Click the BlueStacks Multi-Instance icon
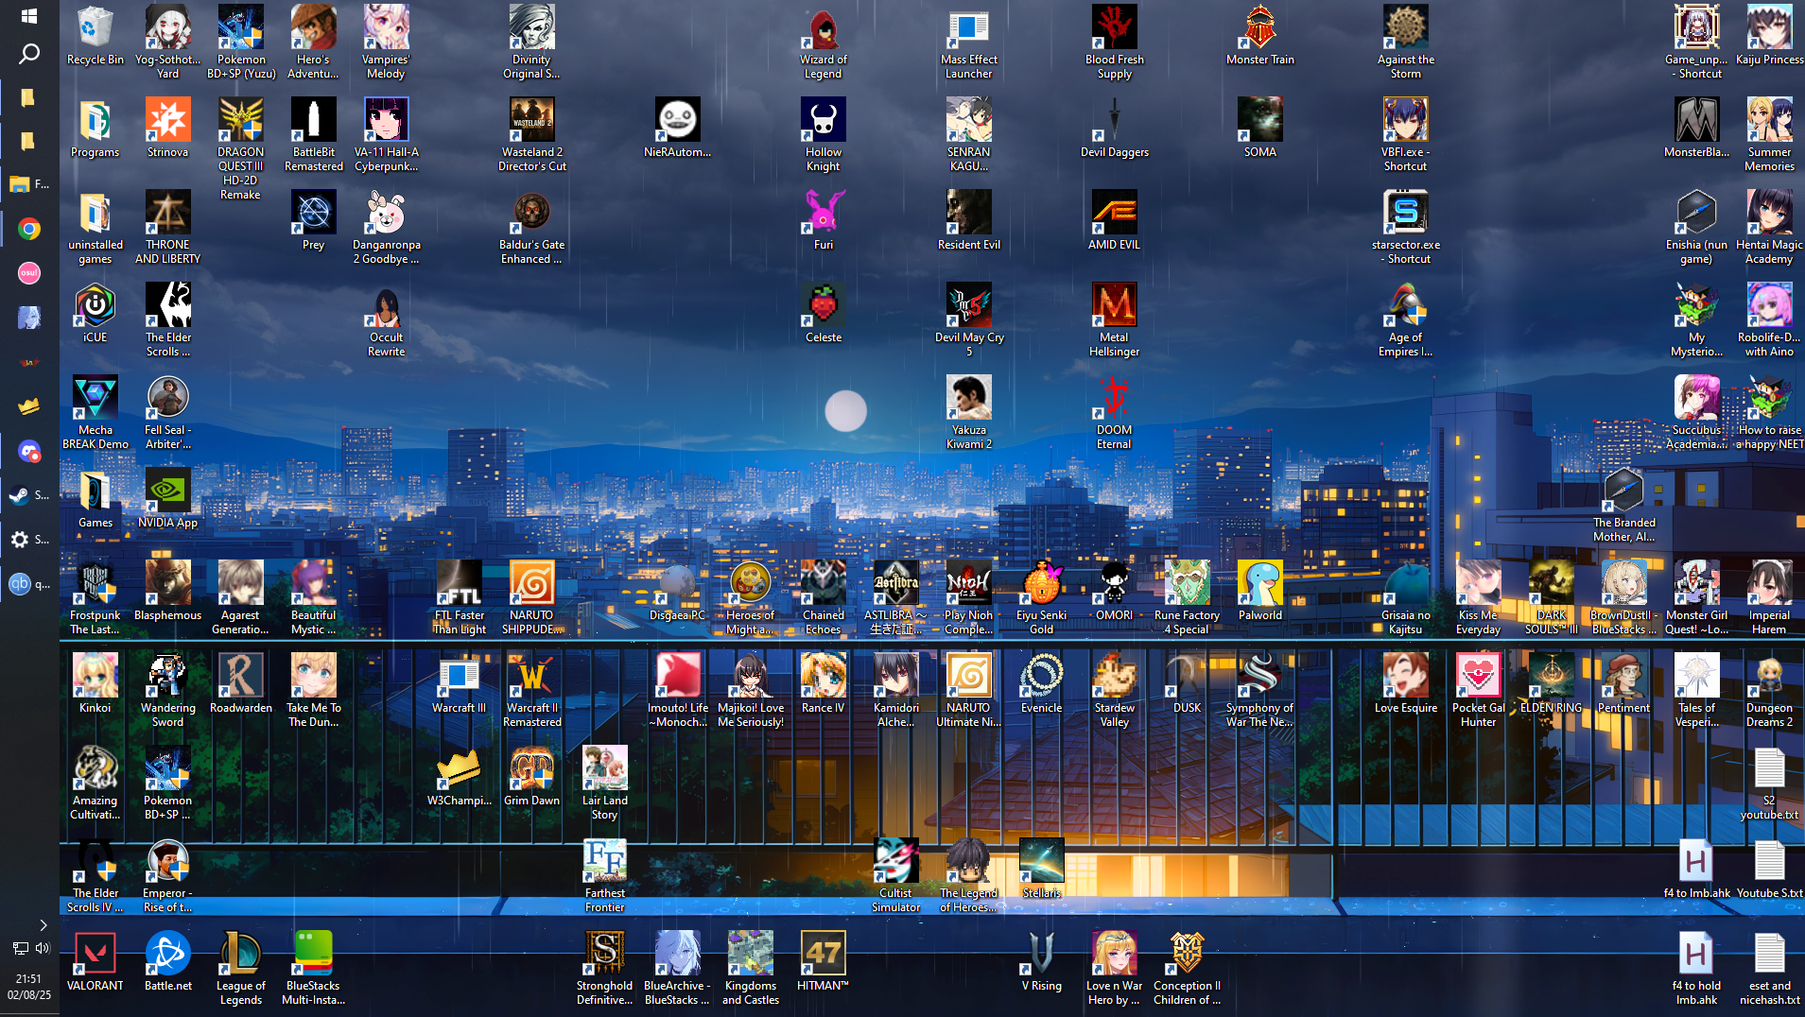 click(313, 969)
